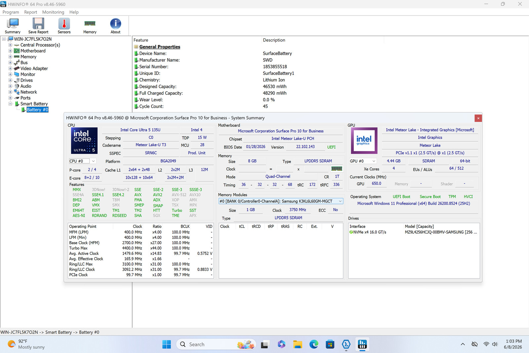Open File Explorer from the taskbar

tap(298, 344)
